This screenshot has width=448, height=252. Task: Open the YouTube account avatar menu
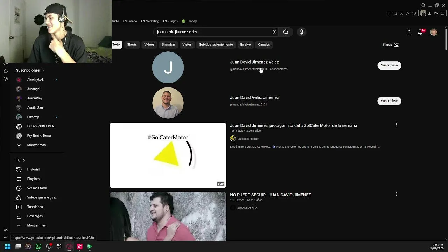[x=434, y=32]
